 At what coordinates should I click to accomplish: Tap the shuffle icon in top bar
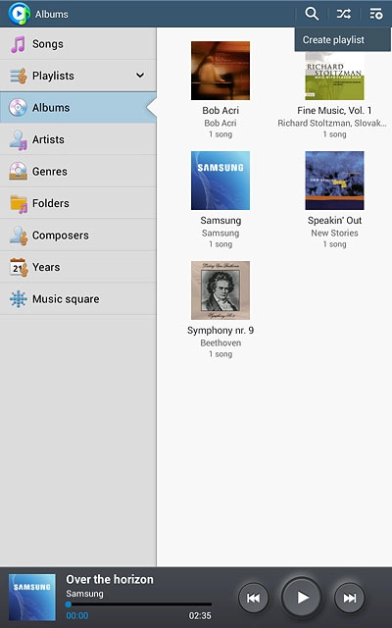(344, 14)
